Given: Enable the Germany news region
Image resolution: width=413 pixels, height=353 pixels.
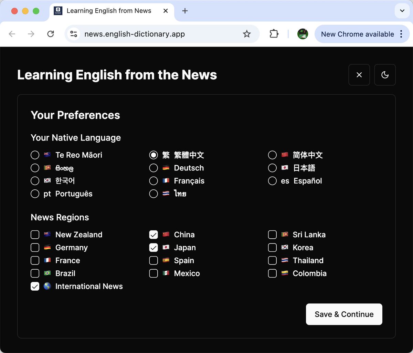Looking at the screenshot, I should click(x=35, y=248).
